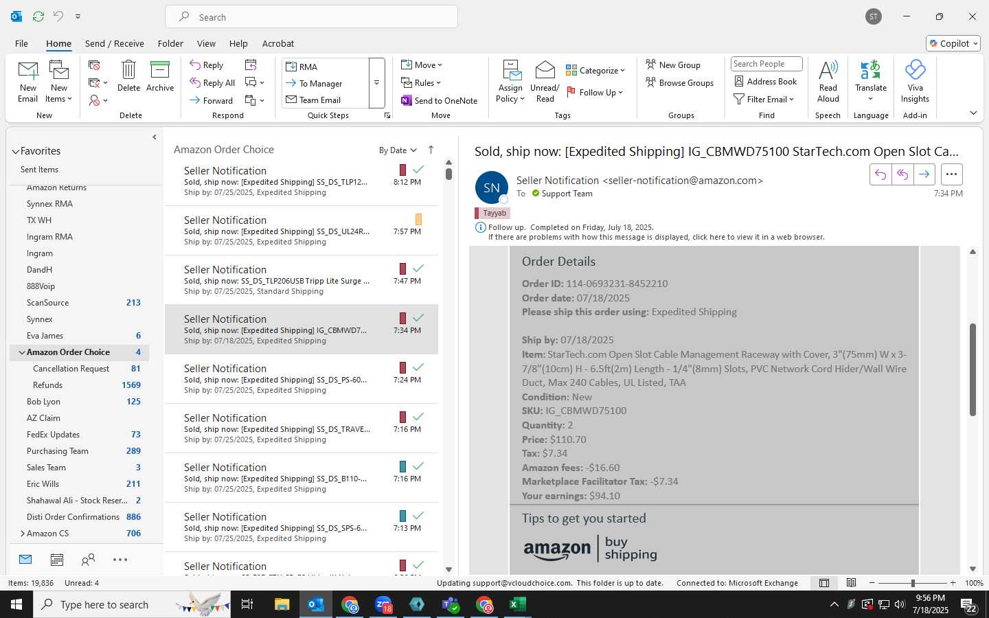This screenshot has height=618, width=989.
Task: Open the Calendar view in bottom navigation
Action: [x=57, y=560]
